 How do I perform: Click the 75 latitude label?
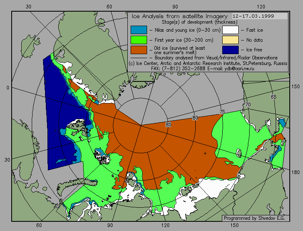coord(222,111)
